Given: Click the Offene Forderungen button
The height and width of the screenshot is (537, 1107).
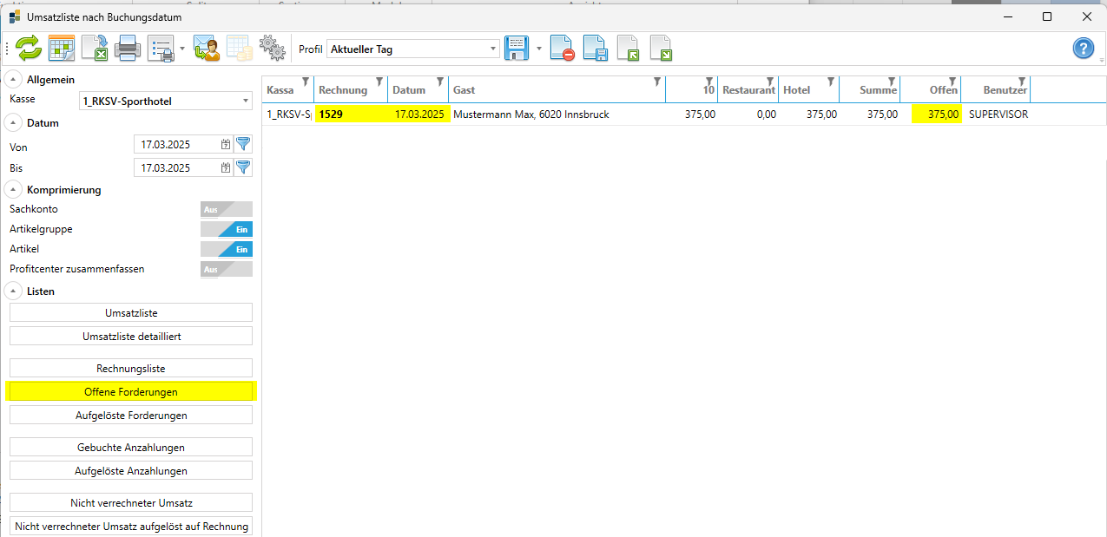Looking at the screenshot, I should [x=131, y=392].
